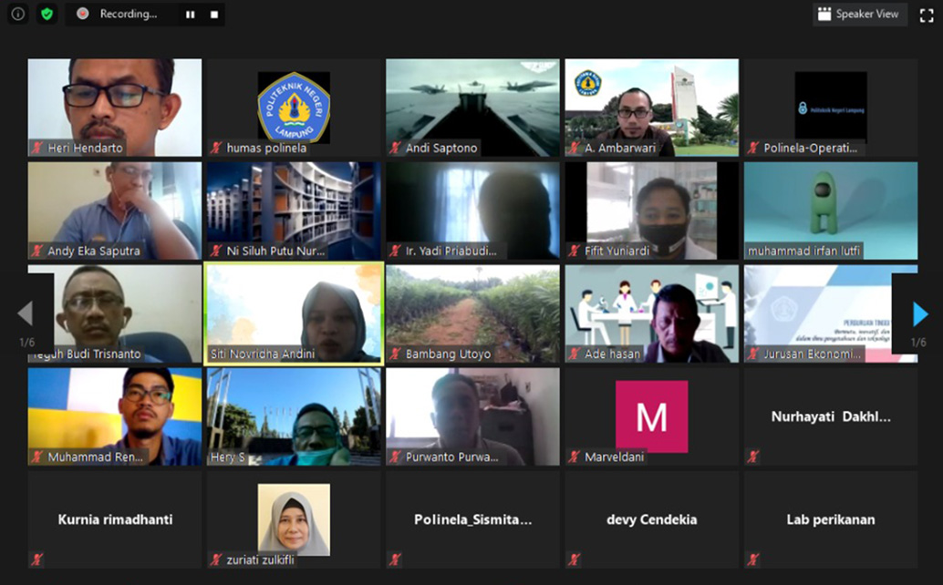
Task: Enter full screen mode
Action: point(927,15)
